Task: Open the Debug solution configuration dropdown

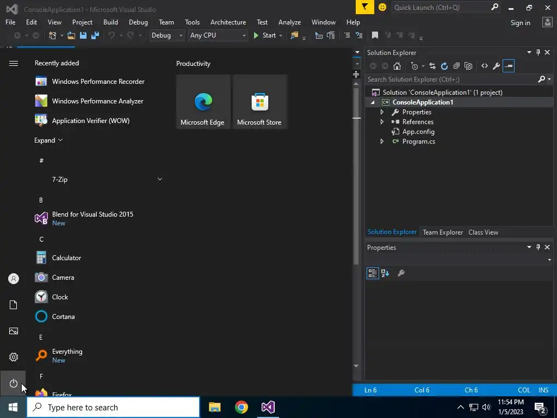Action: pos(166,35)
